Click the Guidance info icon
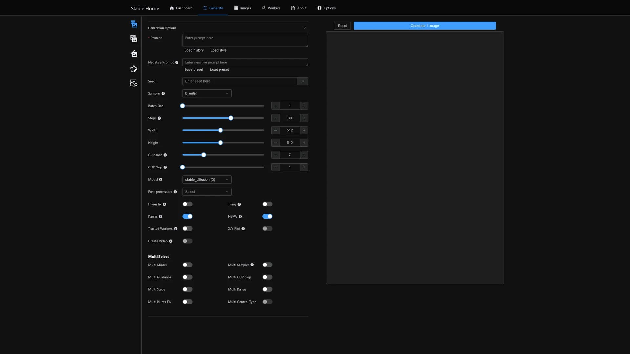 tap(165, 155)
